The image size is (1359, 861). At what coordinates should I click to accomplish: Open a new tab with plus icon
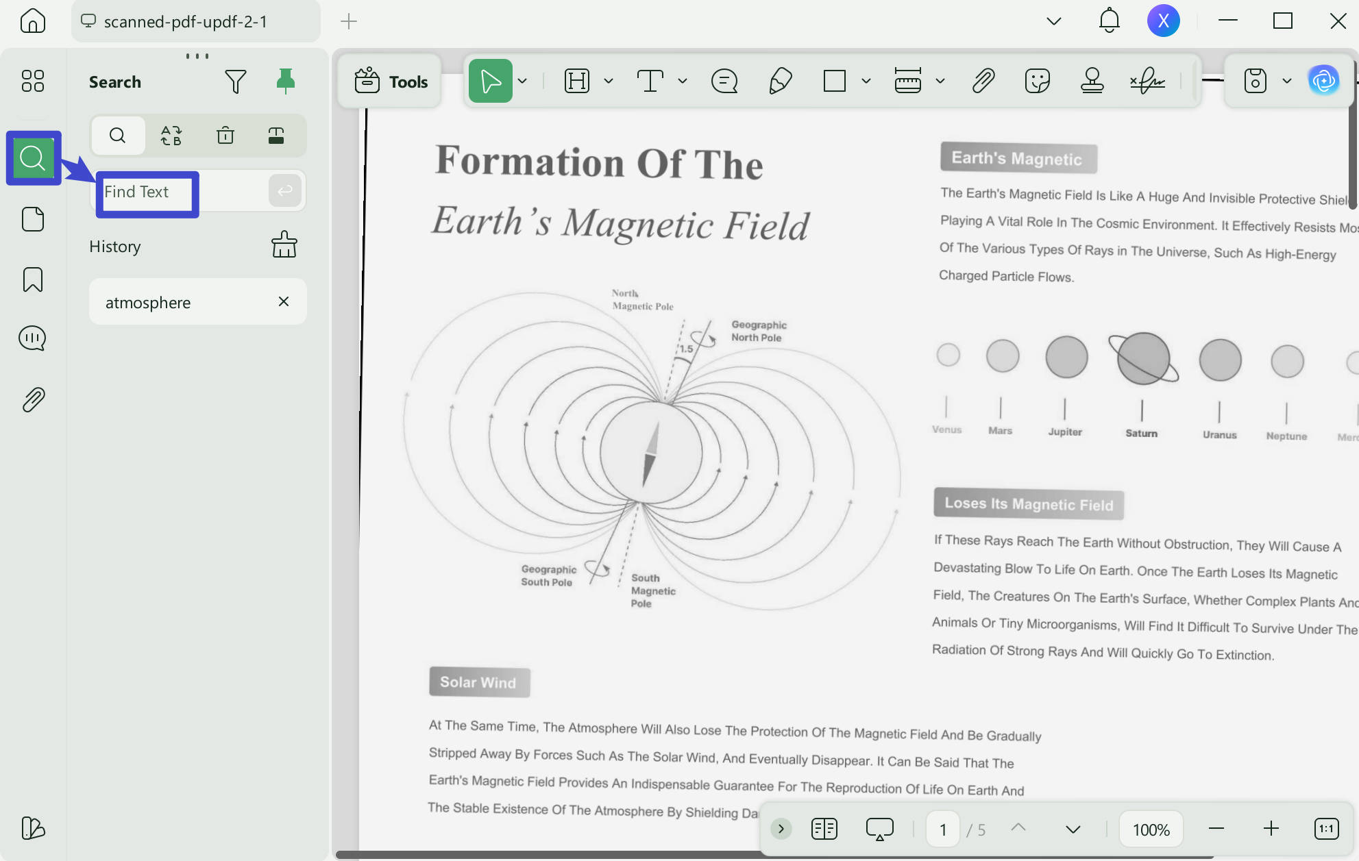click(349, 21)
